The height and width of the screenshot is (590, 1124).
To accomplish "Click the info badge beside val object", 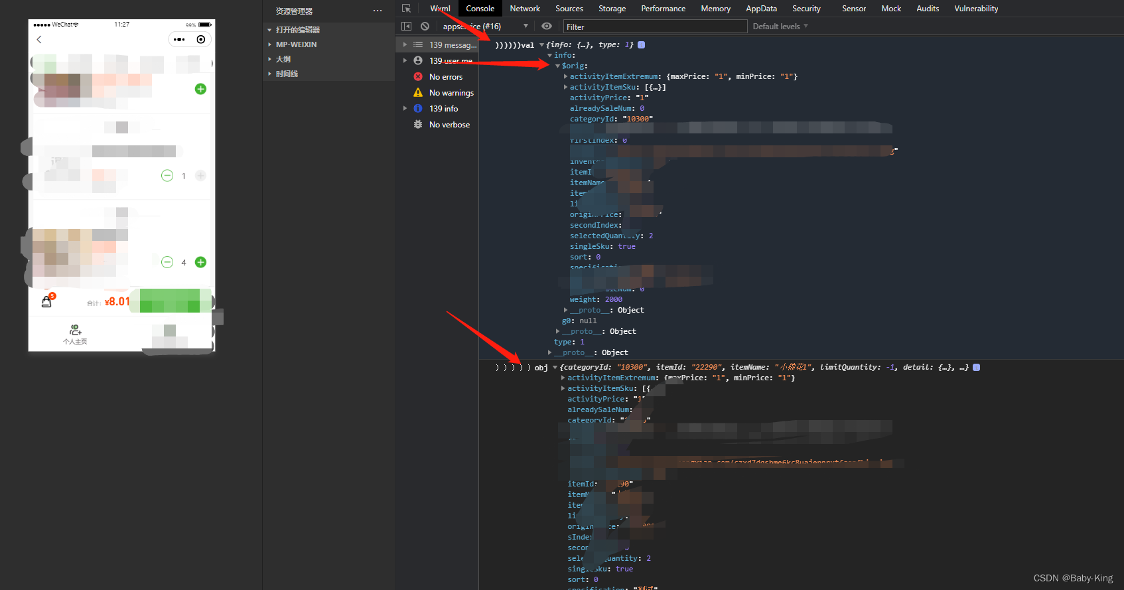I will [x=641, y=45].
